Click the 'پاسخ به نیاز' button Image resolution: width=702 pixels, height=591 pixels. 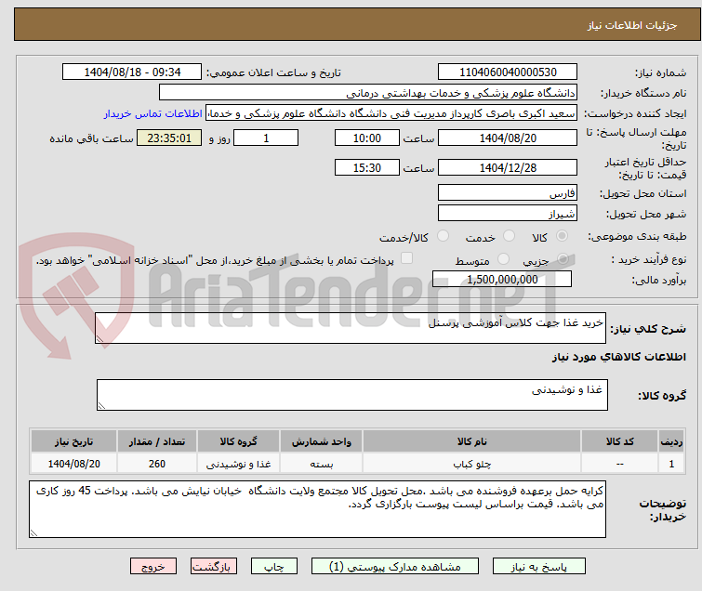pyautogui.click(x=538, y=567)
